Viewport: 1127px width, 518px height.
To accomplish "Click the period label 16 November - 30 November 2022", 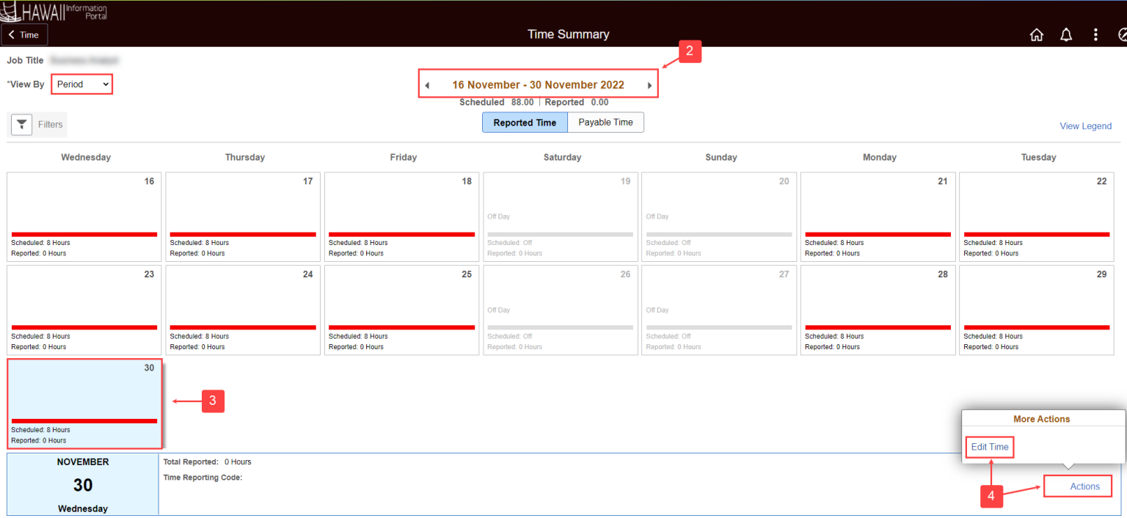I will [538, 84].
